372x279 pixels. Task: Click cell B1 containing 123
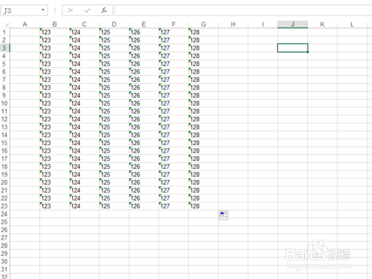point(54,32)
